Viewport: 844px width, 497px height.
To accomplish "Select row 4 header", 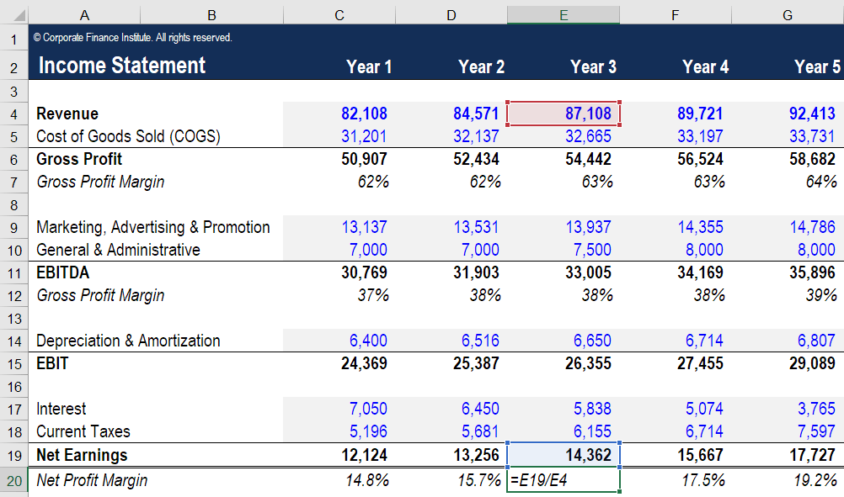I will click(13, 113).
